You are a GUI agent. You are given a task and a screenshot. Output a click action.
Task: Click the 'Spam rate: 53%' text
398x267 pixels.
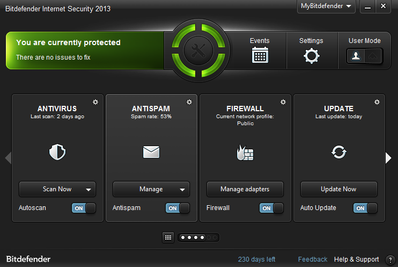(151, 117)
